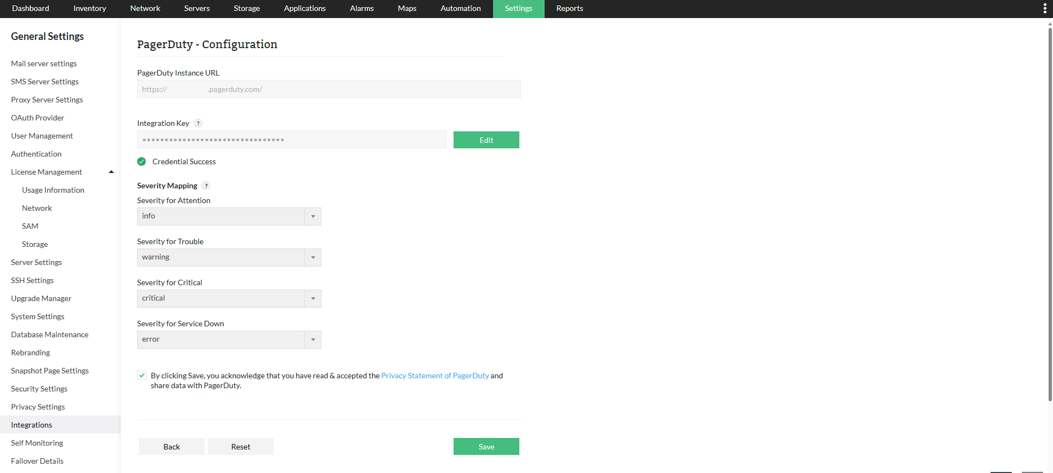
Task: Click the Integration Key field
Action: [292, 140]
